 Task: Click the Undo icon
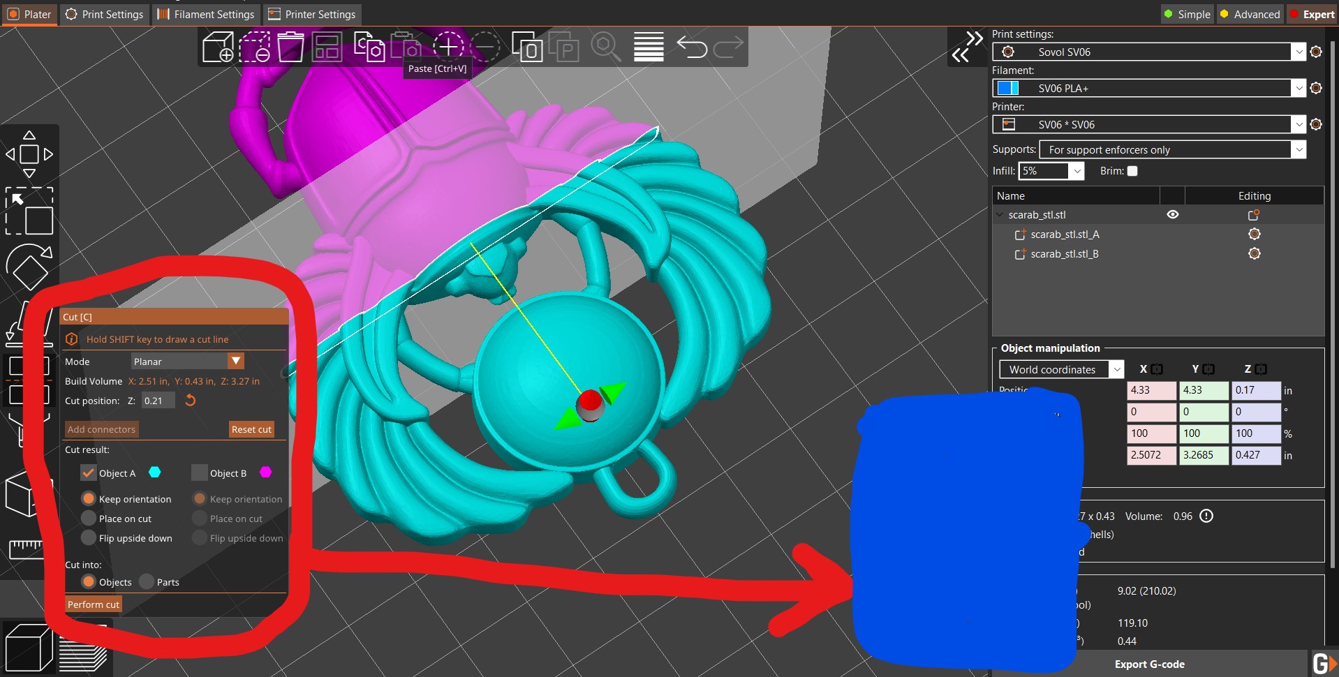pos(693,46)
